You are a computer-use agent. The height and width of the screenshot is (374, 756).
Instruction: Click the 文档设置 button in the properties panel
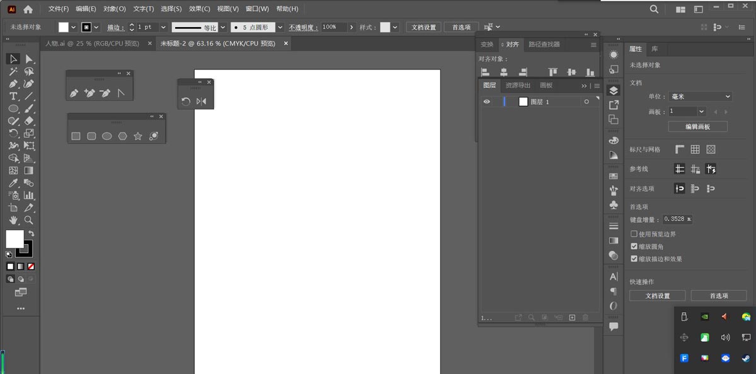click(x=657, y=295)
